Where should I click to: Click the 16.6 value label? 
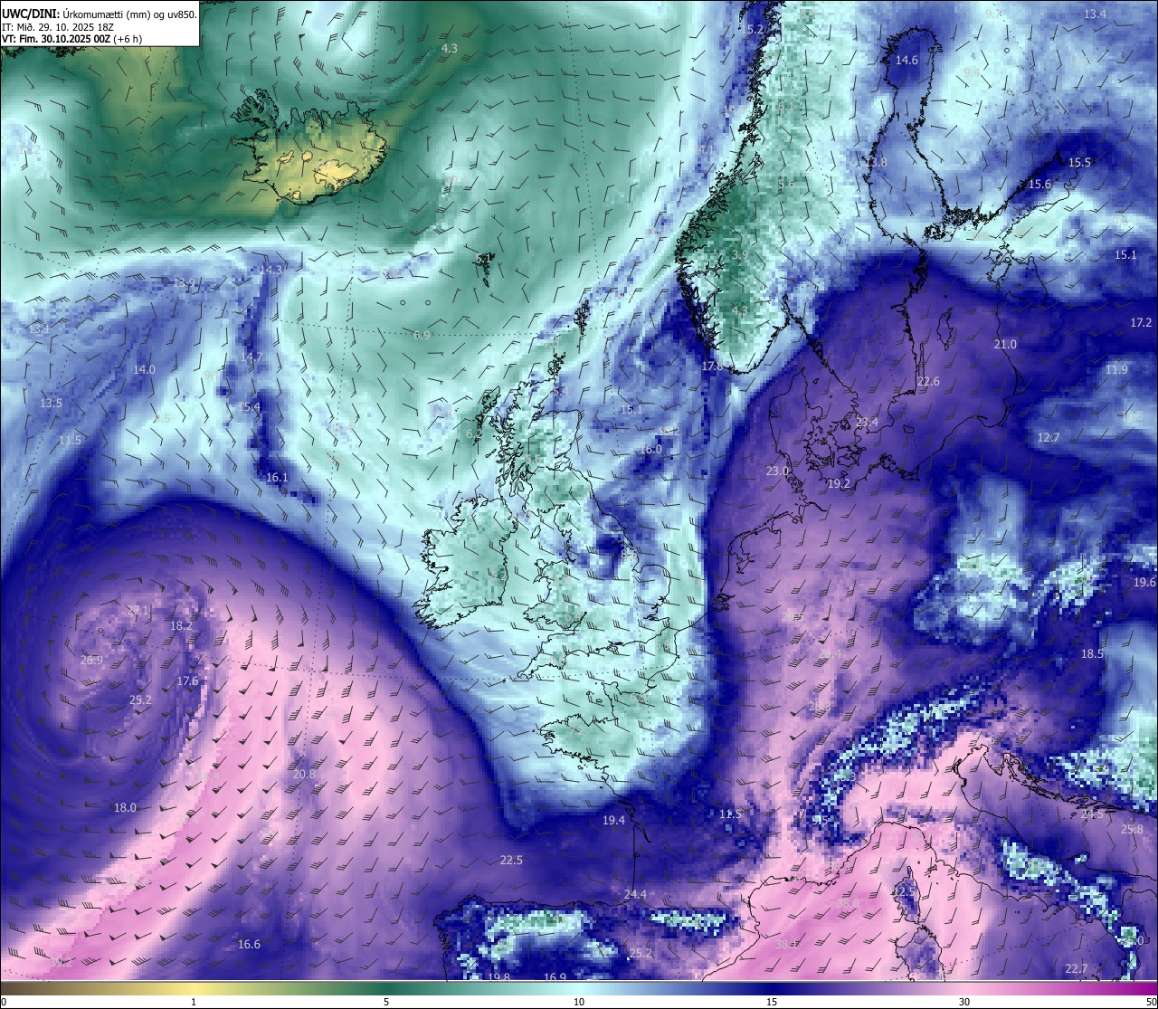pos(249,945)
